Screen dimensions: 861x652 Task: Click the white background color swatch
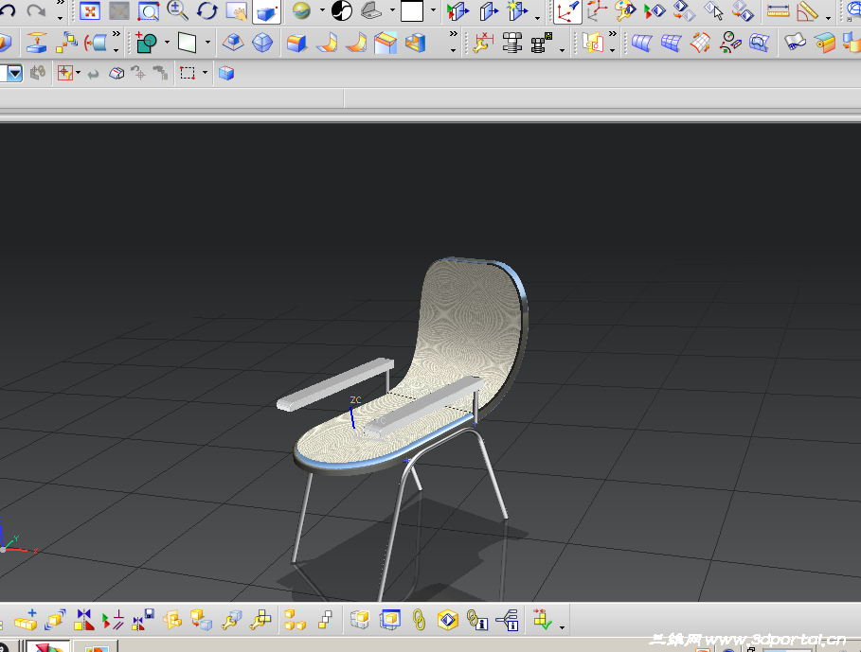[x=412, y=10]
